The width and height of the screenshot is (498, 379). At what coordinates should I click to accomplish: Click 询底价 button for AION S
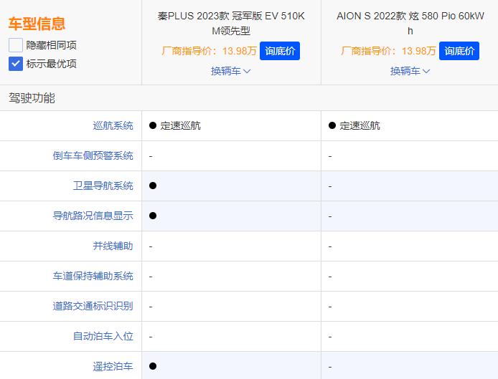(459, 51)
